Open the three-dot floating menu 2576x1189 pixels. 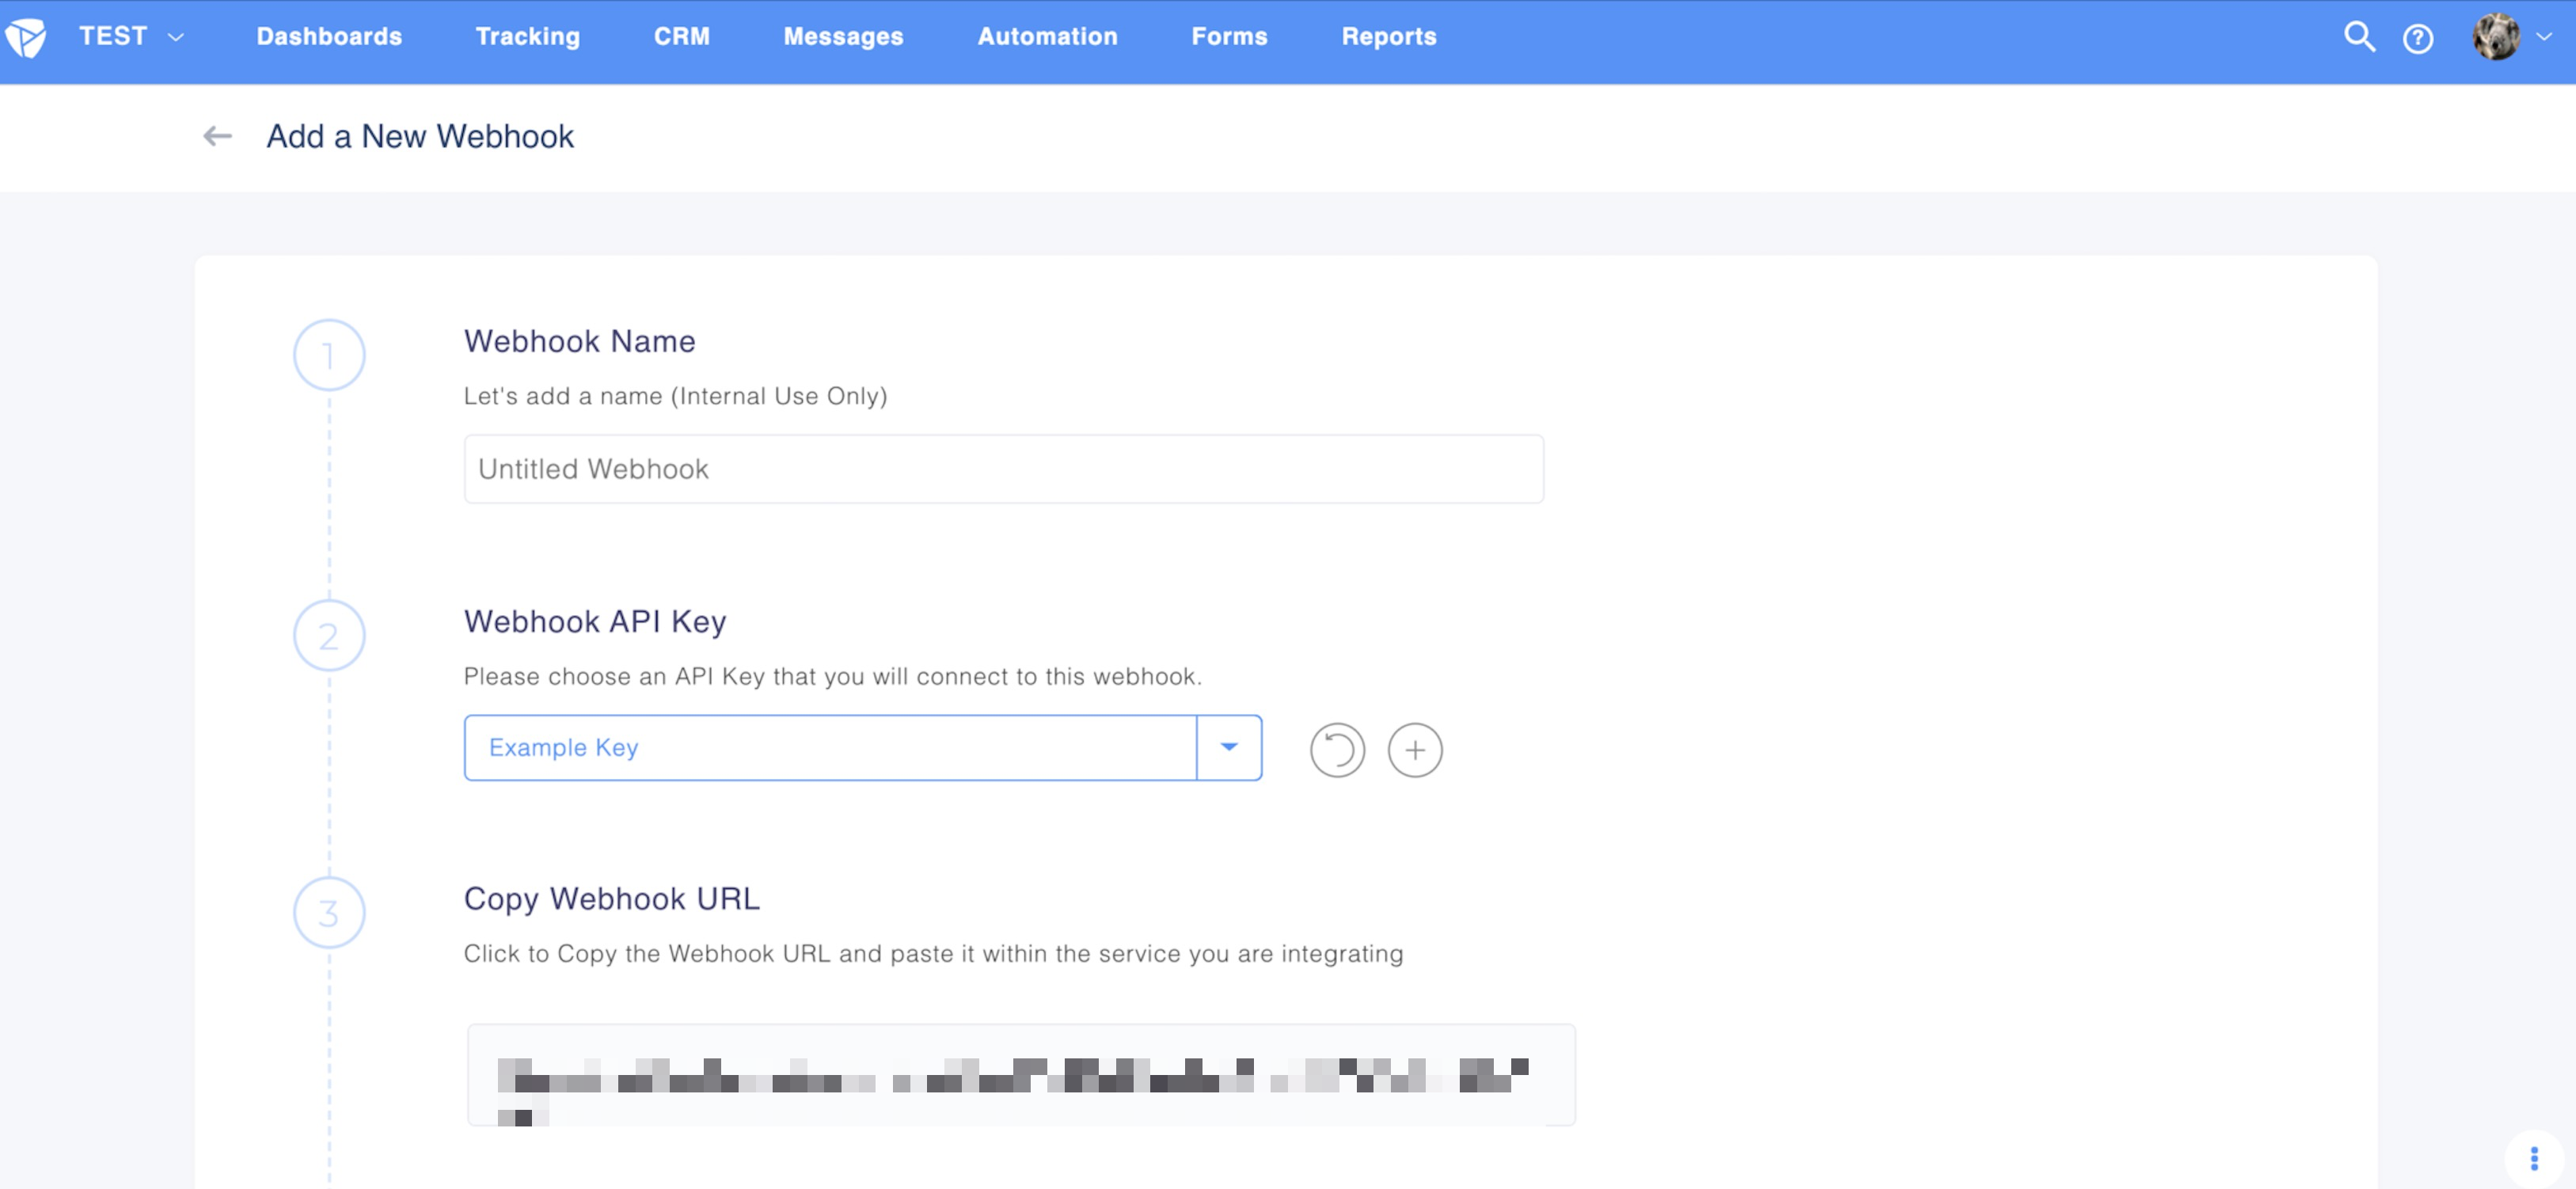(x=2533, y=1158)
